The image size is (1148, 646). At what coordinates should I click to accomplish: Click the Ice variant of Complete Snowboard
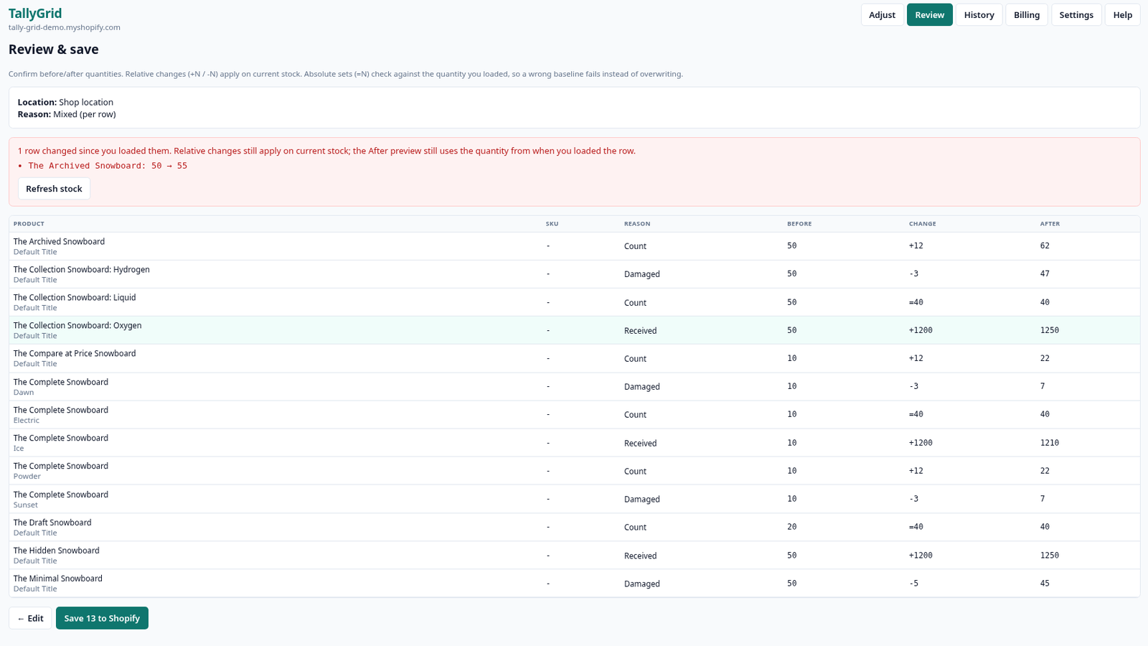(x=19, y=449)
